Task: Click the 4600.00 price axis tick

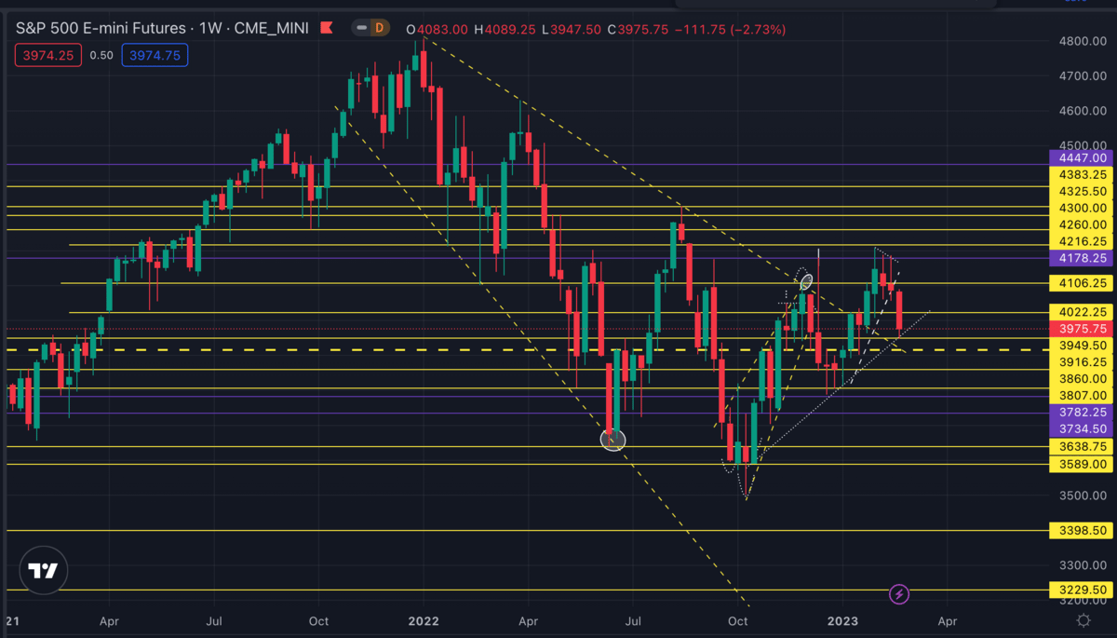Action: point(1081,111)
